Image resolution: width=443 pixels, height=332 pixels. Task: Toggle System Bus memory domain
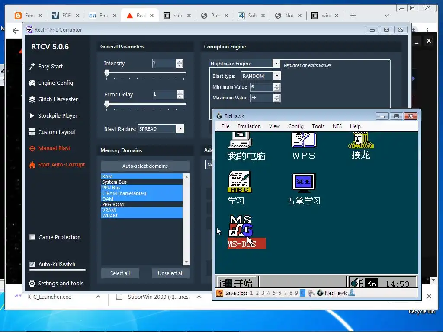(142, 182)
